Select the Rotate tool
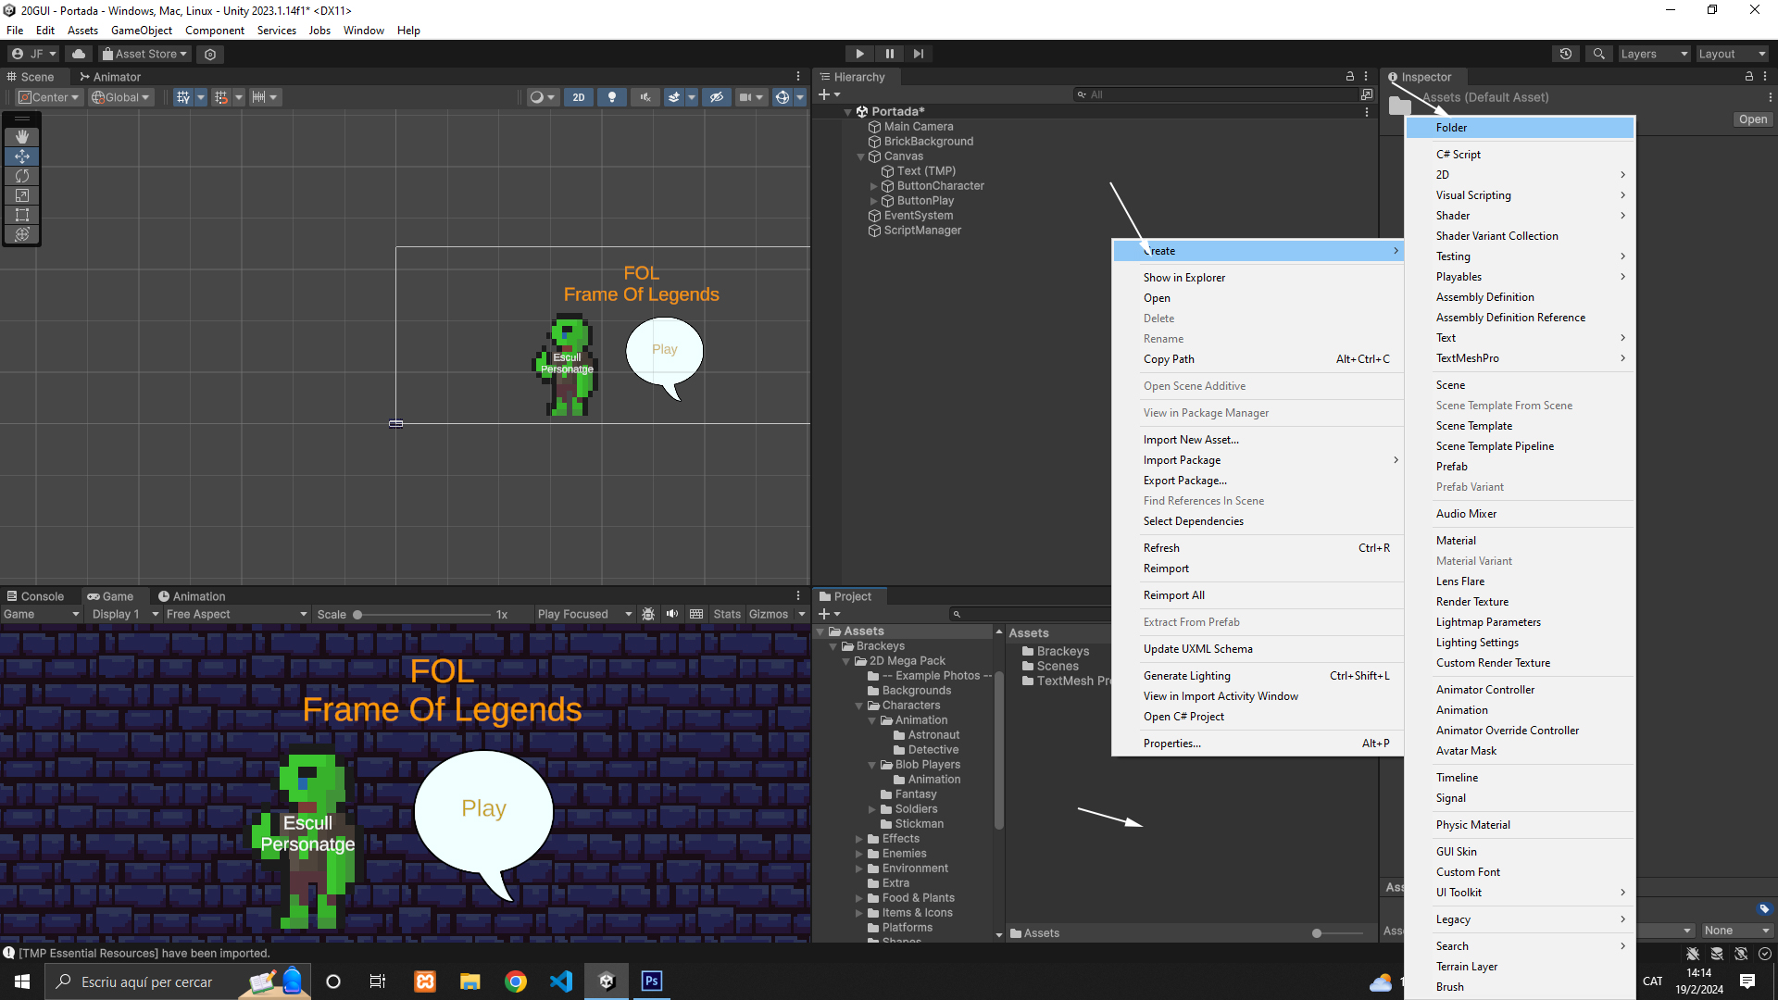 pyautogui.click(x=22, y=176)
